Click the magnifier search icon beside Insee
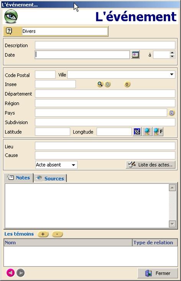The image size is (181, 281). 100,84
